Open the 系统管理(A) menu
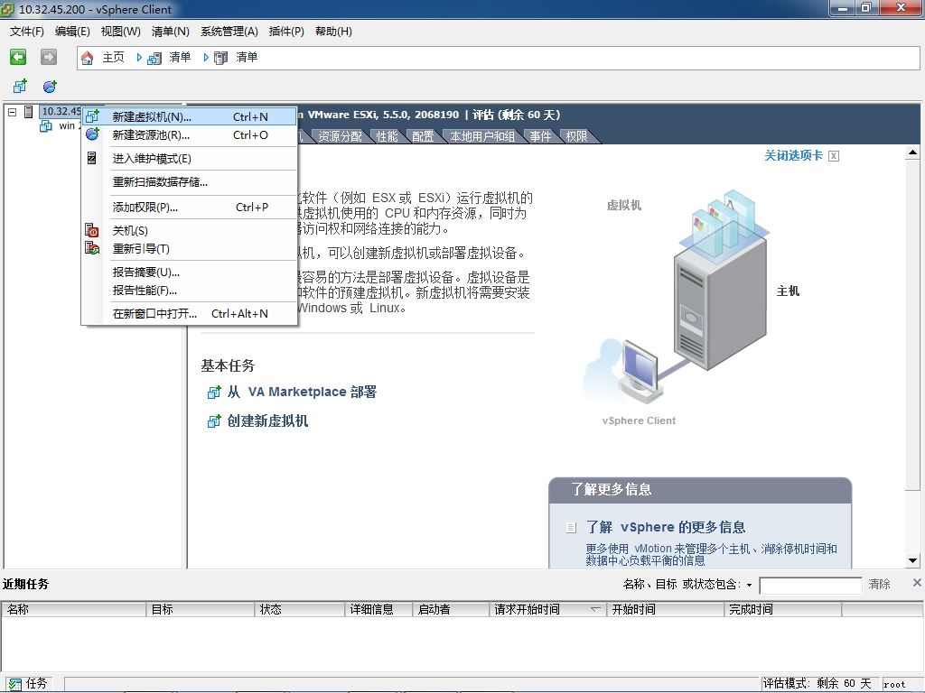925x693 pixels. pyautogui.click(x=229, y=32)
